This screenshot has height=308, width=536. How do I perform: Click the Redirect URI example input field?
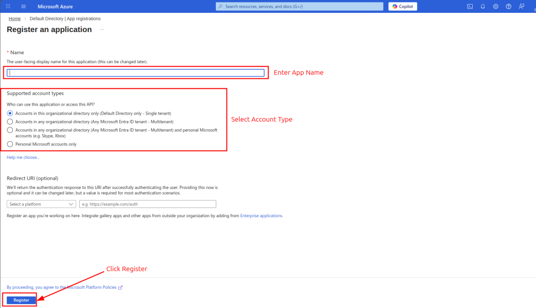pyautogui.click(x=147, y=204)
